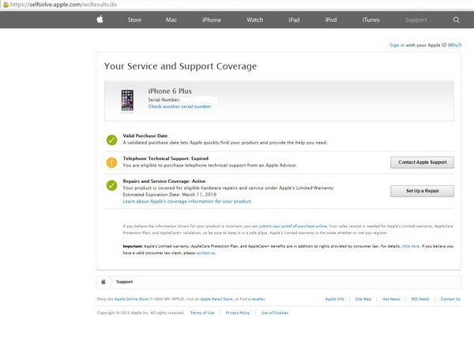Click the lock icon in the address bar
The image size is (474, 347).
coord(6,5)
